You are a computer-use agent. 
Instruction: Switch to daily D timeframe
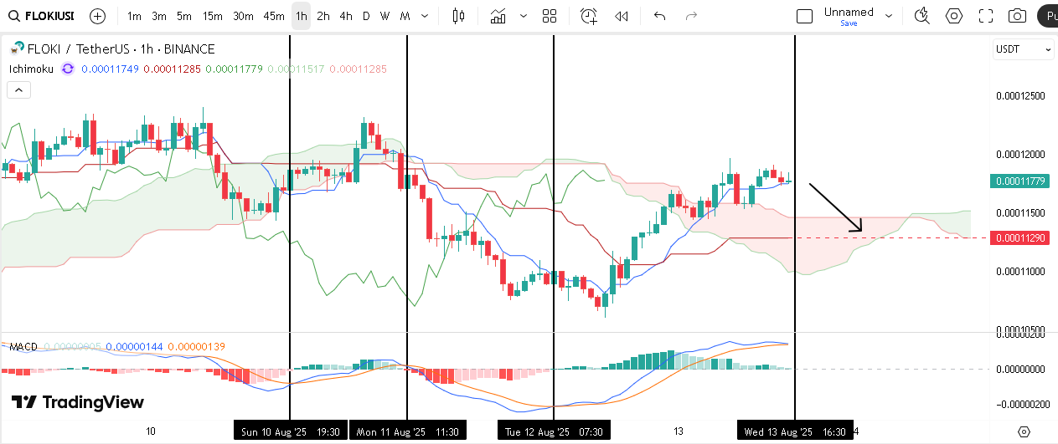366,16
